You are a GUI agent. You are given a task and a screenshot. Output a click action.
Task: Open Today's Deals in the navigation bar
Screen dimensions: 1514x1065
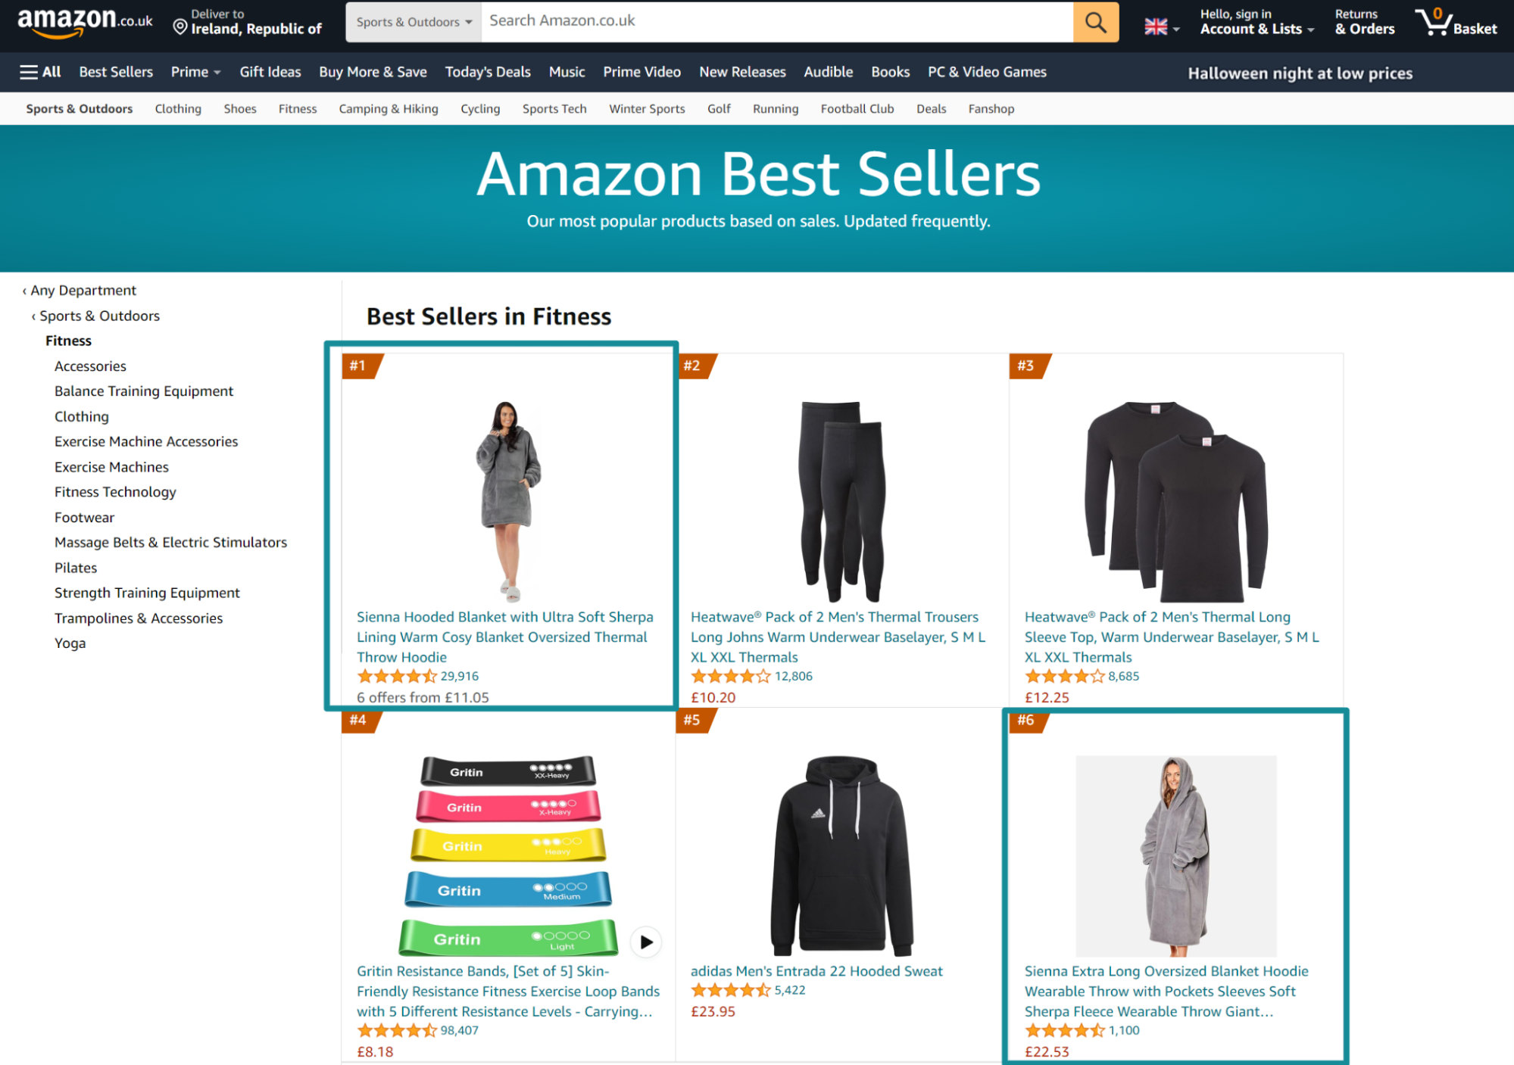click(487, 72)
